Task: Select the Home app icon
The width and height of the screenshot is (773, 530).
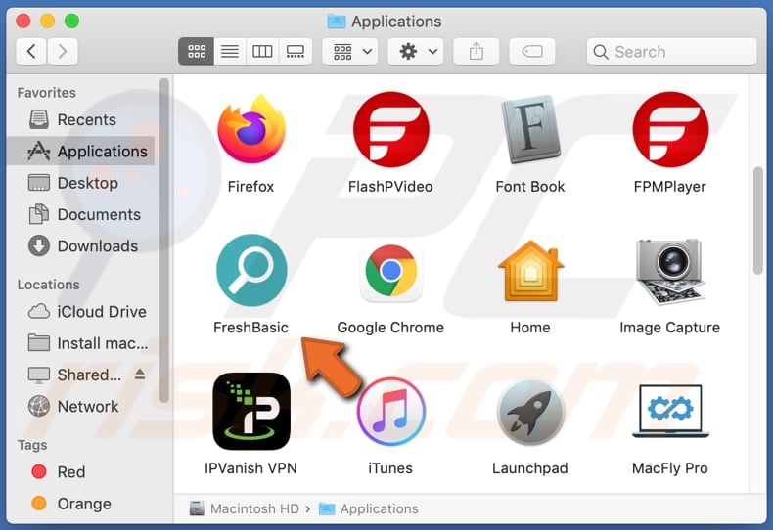Action: click(530, 271)
